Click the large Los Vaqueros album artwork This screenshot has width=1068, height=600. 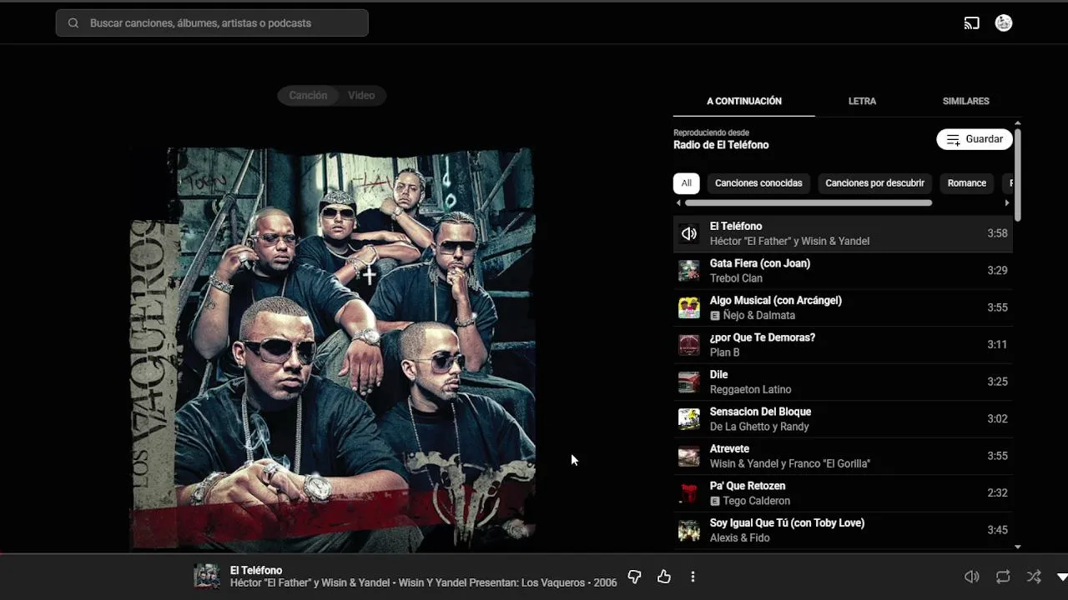coord(332,348)
